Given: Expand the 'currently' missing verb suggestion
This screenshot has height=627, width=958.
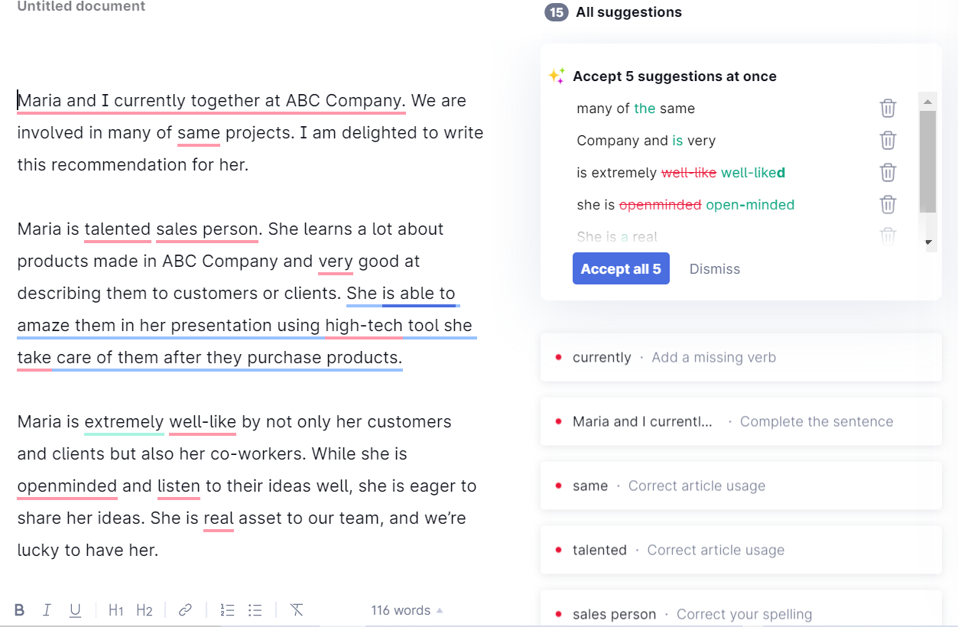Looking at the screenshot, I should coord(740,357).
